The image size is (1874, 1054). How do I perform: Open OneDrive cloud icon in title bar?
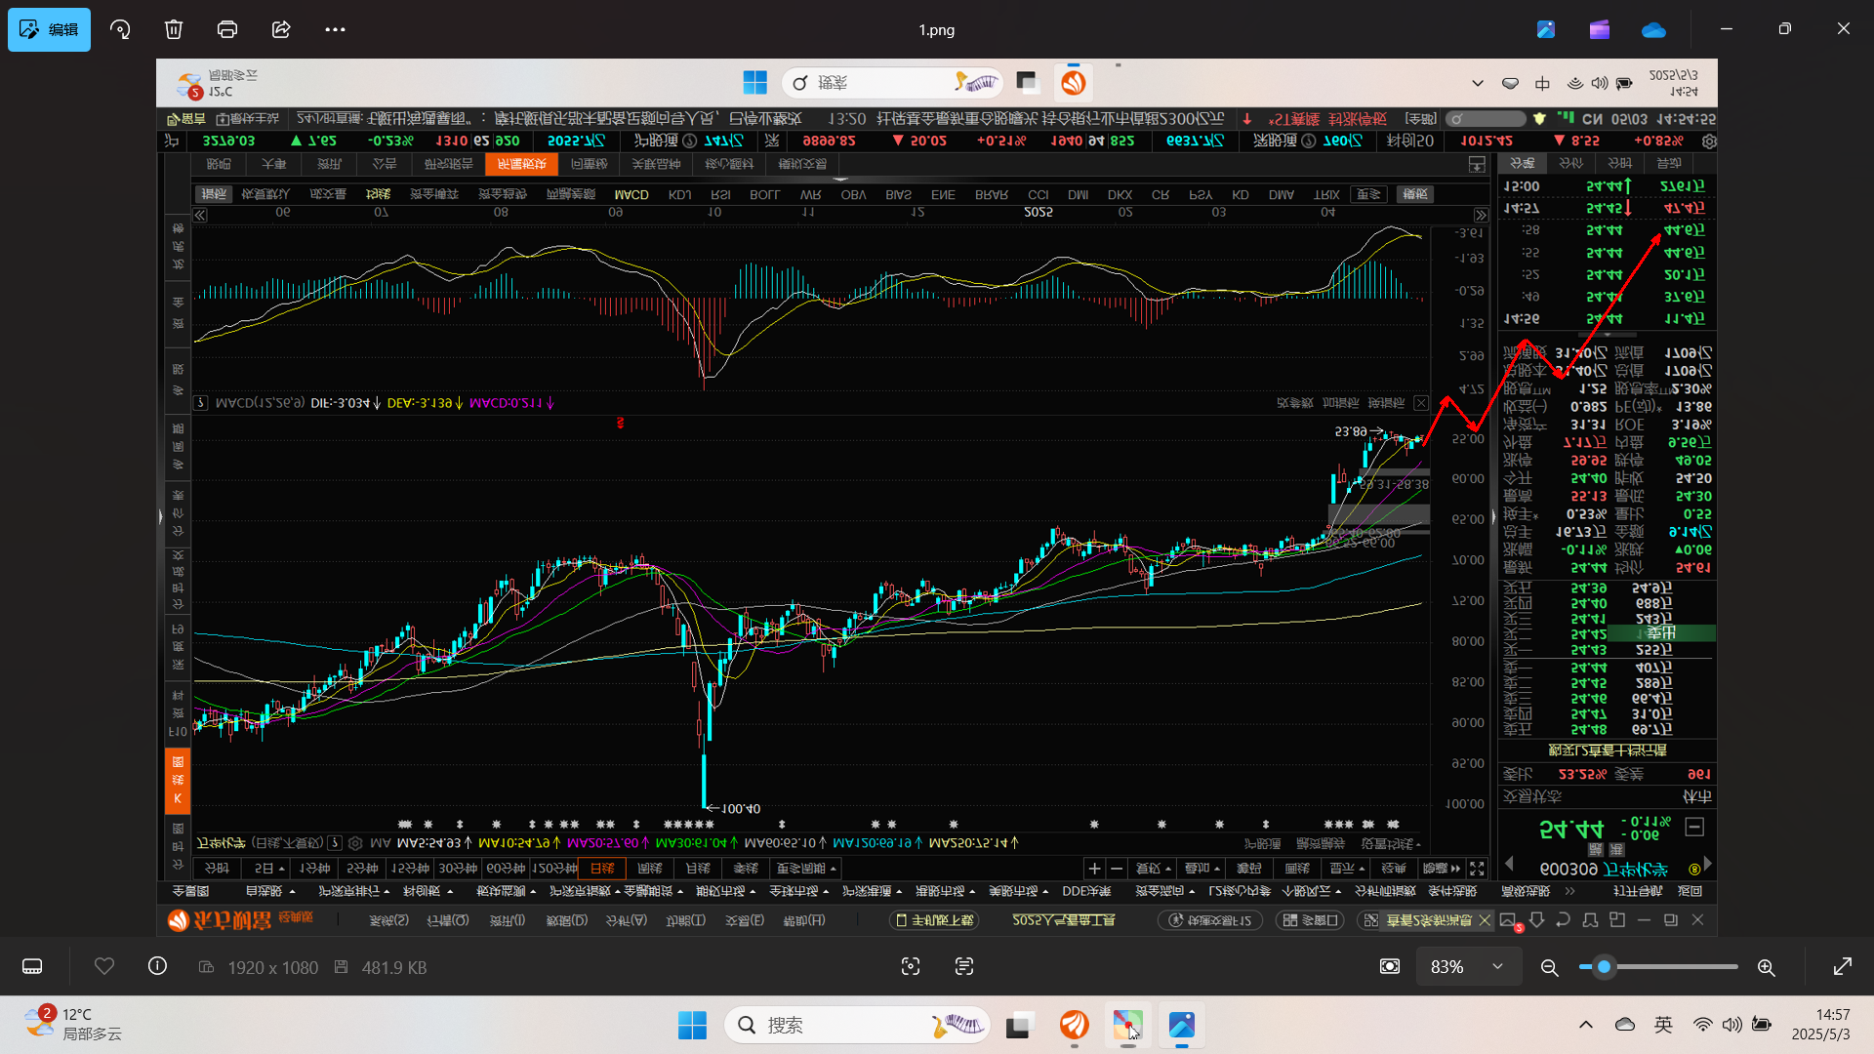coord(1653,29)
